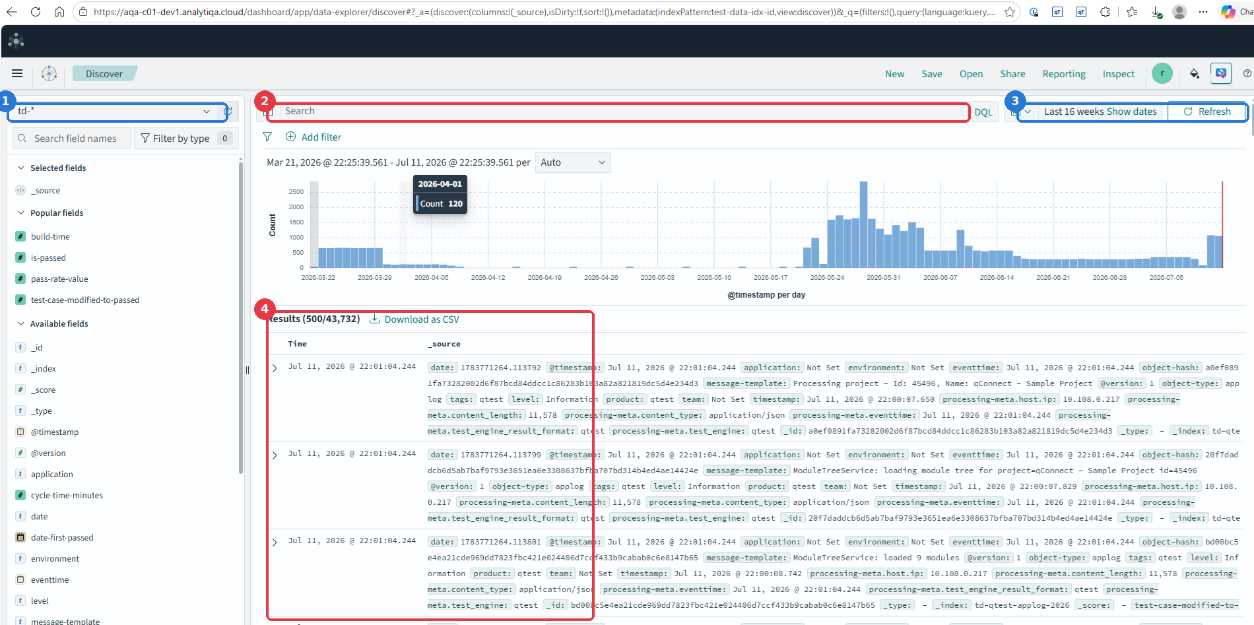Select the _type field

(x=41, y=411)
